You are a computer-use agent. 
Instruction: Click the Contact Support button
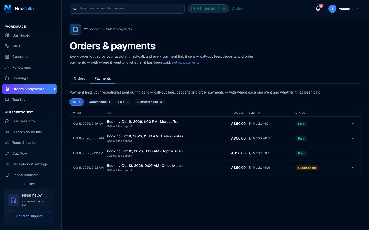click(x=29, y=216)
